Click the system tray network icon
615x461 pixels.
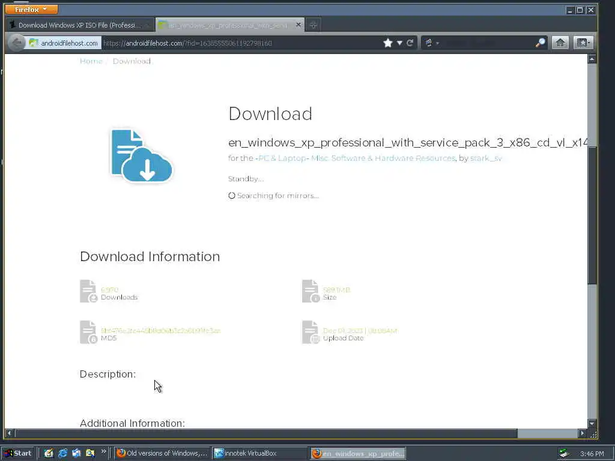point(565,454)
